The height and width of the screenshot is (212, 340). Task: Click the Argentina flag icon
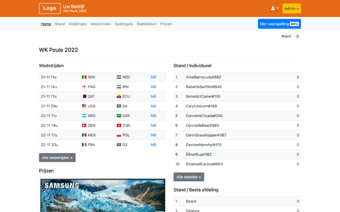click(84, 116)
